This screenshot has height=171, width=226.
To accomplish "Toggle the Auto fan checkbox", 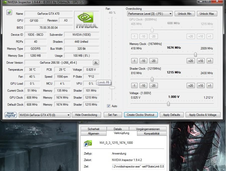I will (109, 106).
